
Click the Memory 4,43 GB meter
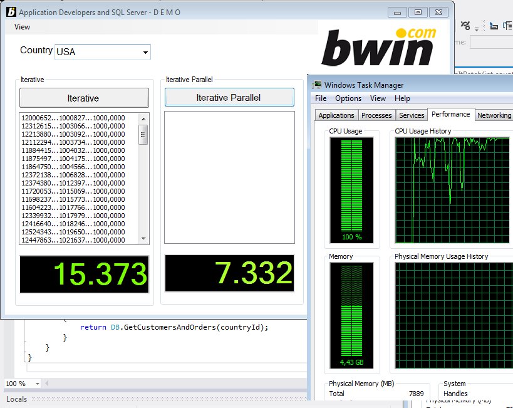(351, 316)
